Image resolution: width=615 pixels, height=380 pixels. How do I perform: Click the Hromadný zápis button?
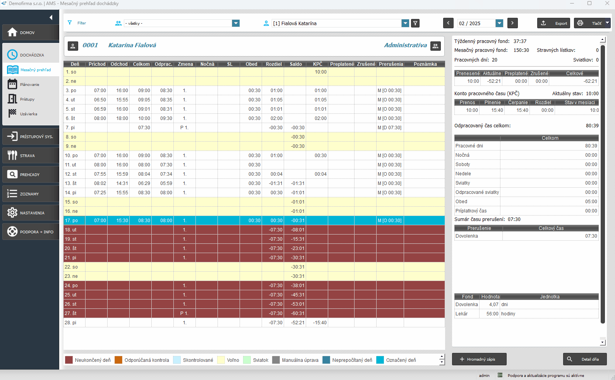[x=479, y=359]
